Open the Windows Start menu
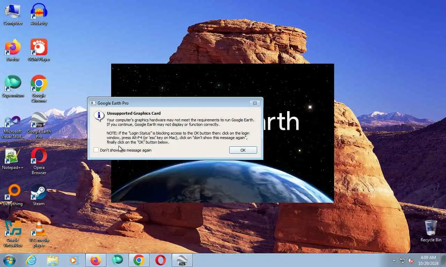Viewport: 446px width, 267px height. click(9, 260)
